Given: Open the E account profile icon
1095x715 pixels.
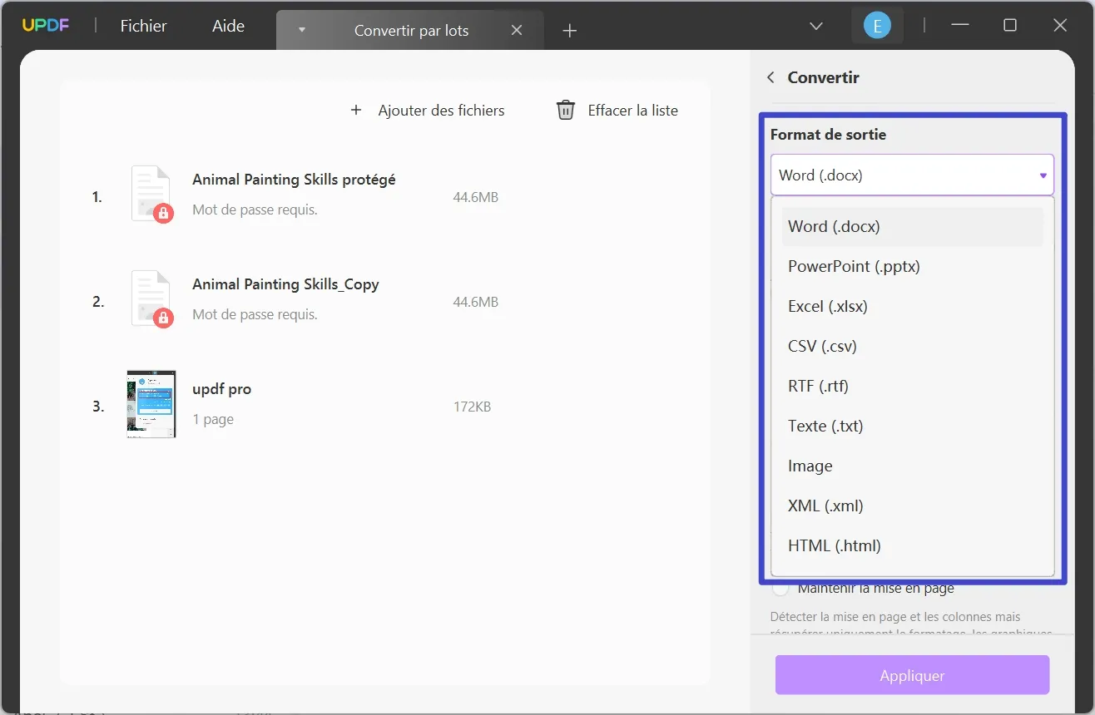Looking at the screenshot, I should pyautogui.click(x=877, y=25).
